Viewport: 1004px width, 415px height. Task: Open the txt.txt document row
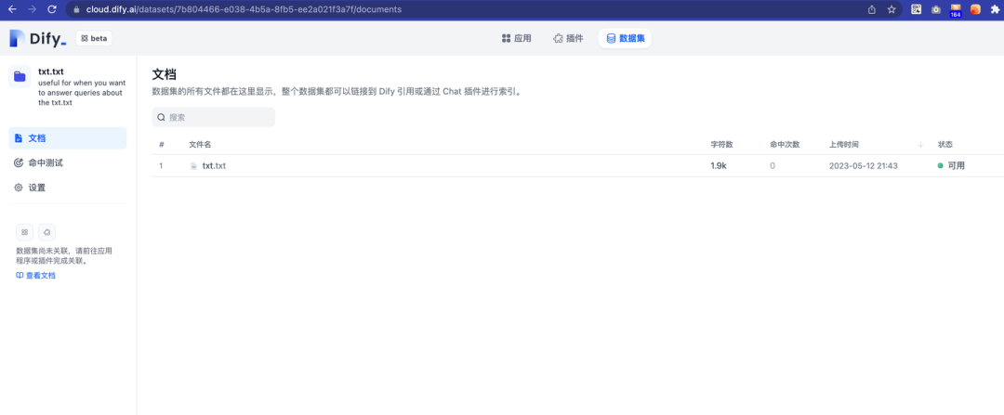(x=577, y=165)
